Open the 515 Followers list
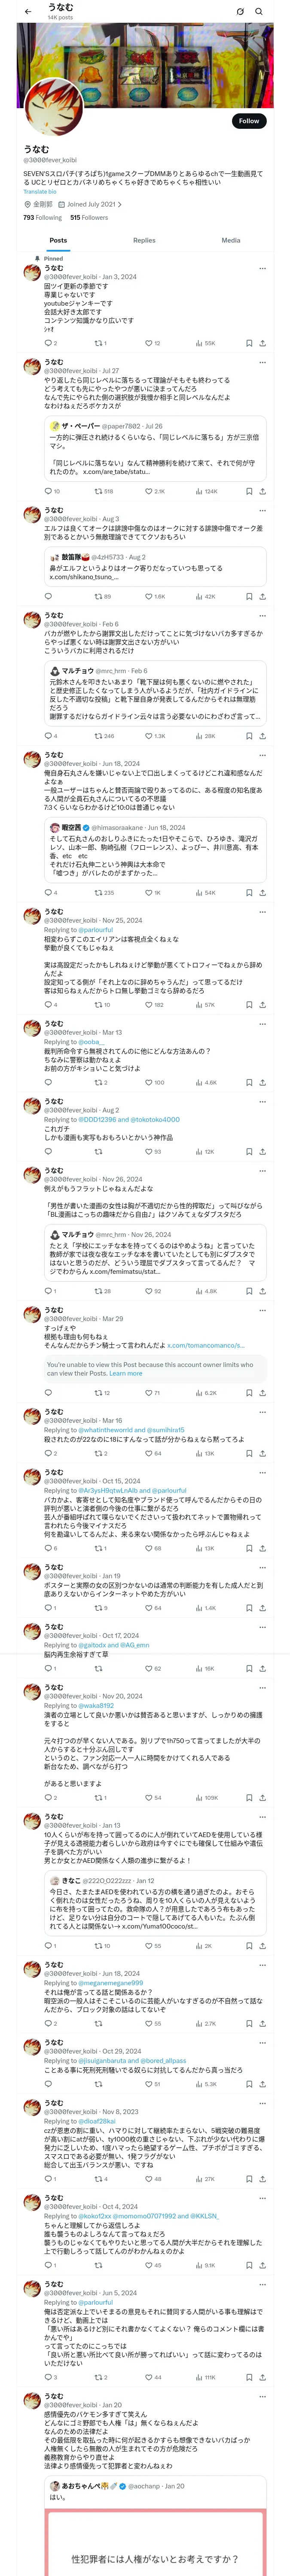 pyautogui.click(x=89, y=217)
